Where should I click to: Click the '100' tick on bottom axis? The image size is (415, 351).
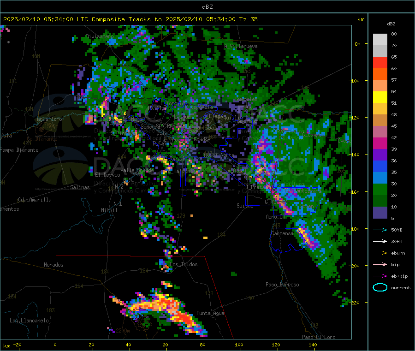pyautogui.click(x=239, y=345)
